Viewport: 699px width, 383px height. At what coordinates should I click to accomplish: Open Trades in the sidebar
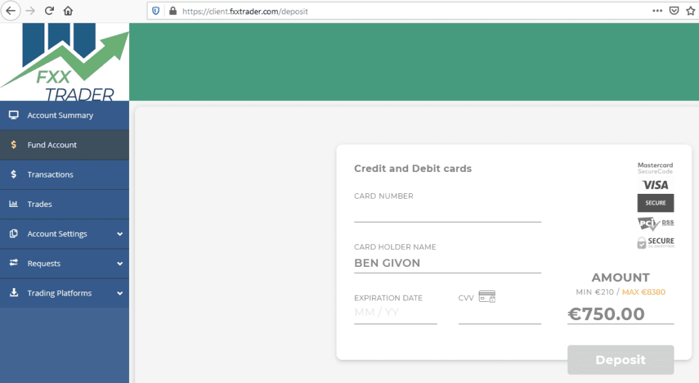click(x=65, y=204)
